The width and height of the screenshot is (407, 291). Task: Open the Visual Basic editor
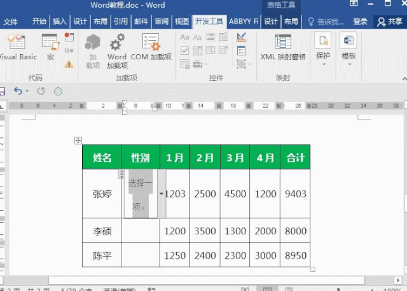(x=17, y=46)
